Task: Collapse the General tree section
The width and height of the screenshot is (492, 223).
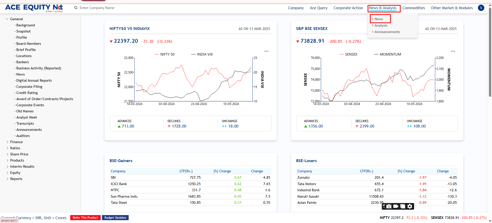Action: (x=7, y=19)
